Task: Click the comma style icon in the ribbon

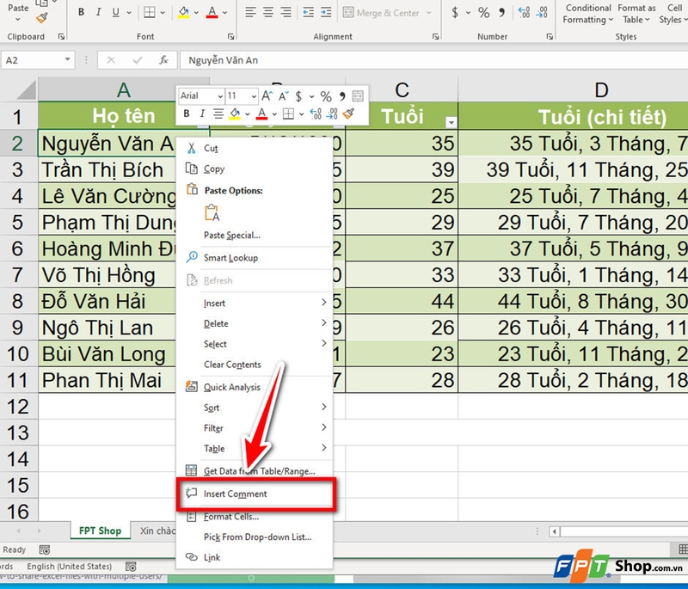Action: point(501,14)
